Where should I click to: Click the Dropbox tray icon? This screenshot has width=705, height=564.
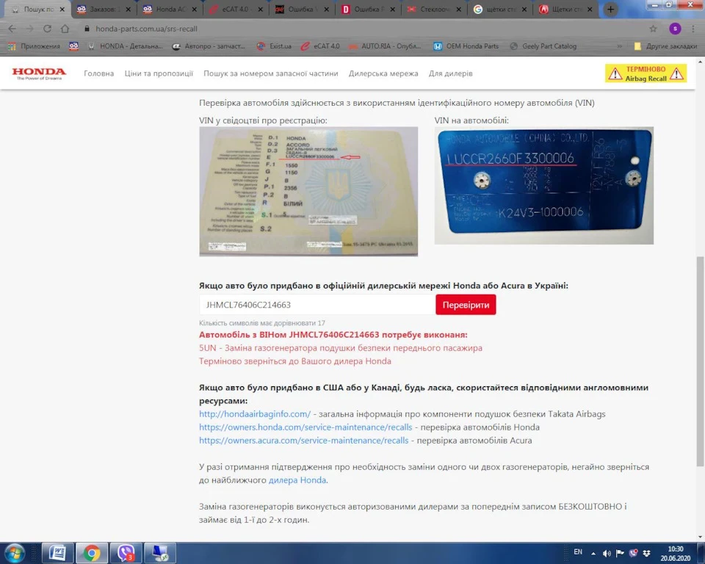pos(646,553)
